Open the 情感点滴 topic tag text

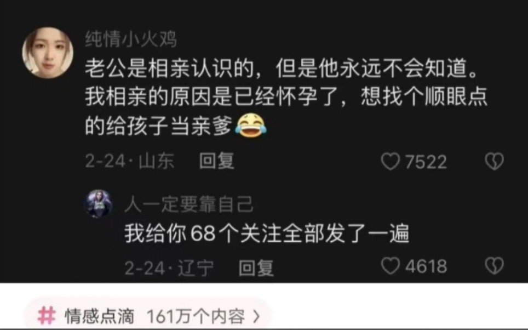(x=99, y=316)
